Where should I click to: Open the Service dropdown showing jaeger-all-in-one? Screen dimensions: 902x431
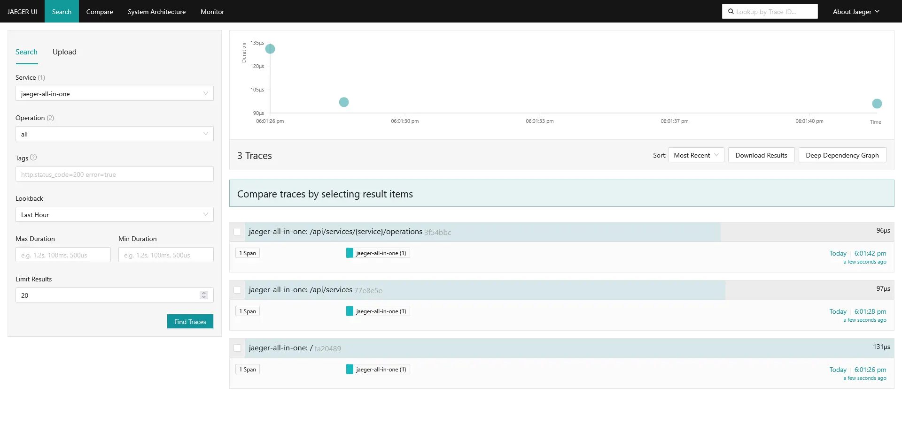tap(114, 93)
